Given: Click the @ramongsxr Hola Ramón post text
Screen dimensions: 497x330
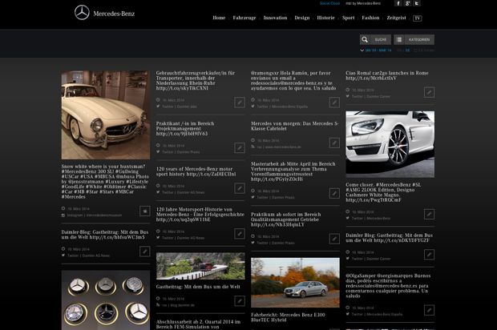Looking at the screenshot, I should (293, 80).
